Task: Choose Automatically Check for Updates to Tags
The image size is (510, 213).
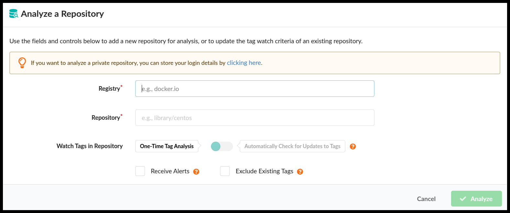Action: click(x=292, y=146)
